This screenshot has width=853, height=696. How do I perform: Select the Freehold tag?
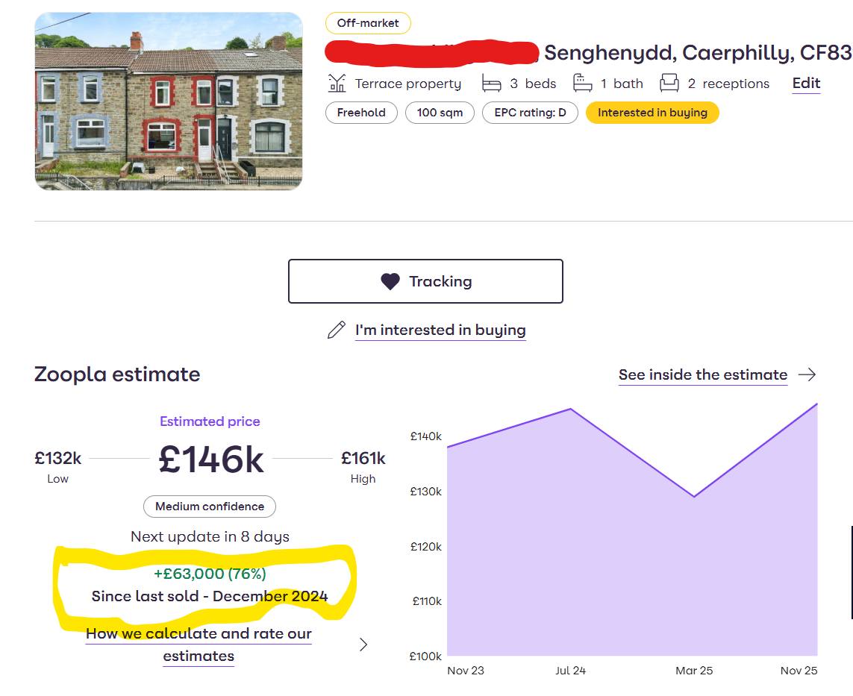(361, 113)
